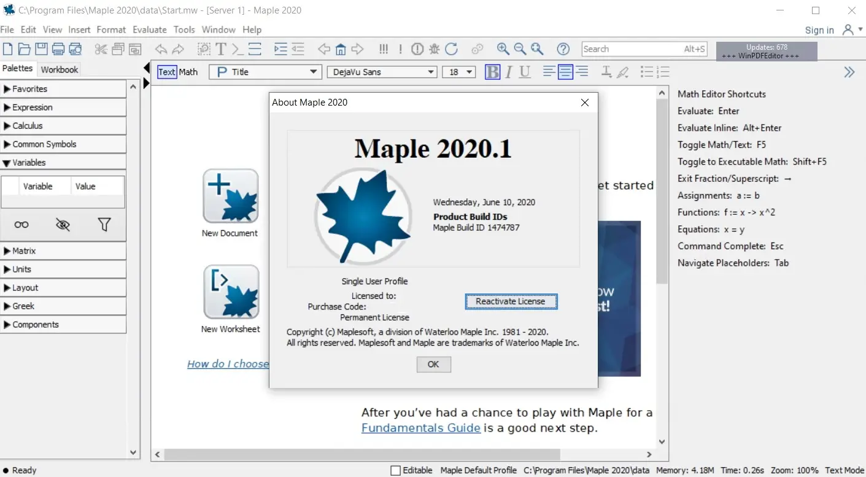Viewport: 866px width, 477px height.
Task: Go to the home start page
Action: [x=341, y=49]
